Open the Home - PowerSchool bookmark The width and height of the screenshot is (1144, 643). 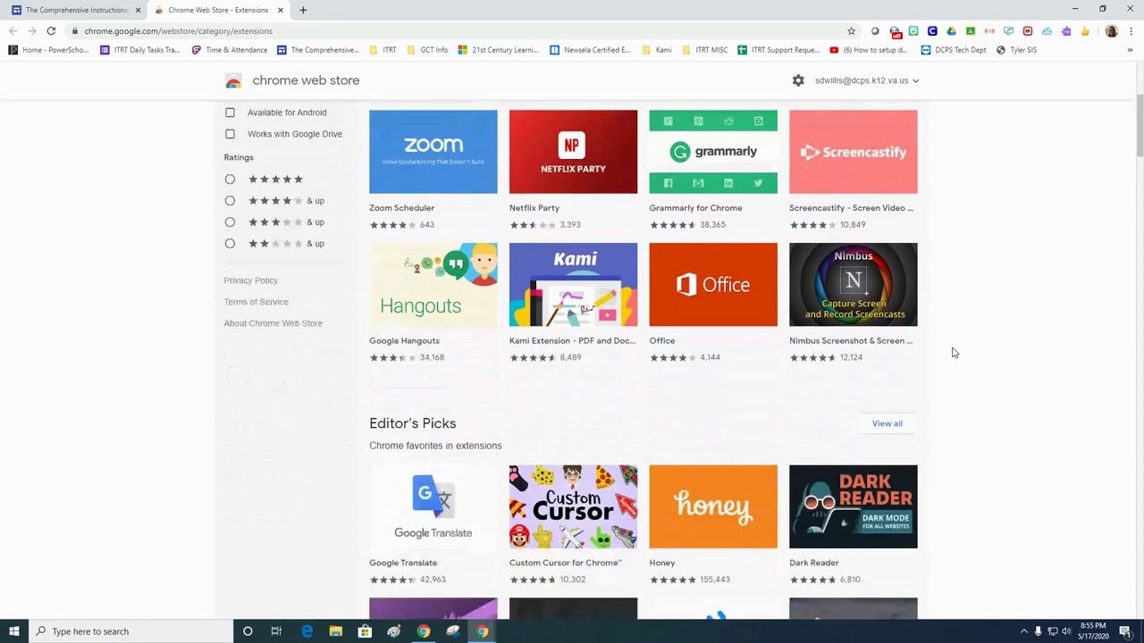coord(48,50)
